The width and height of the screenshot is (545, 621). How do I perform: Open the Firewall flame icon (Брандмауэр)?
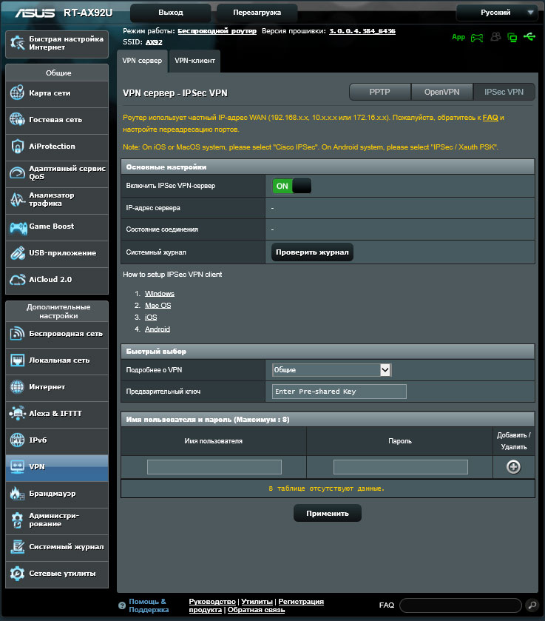coord(17,493)
